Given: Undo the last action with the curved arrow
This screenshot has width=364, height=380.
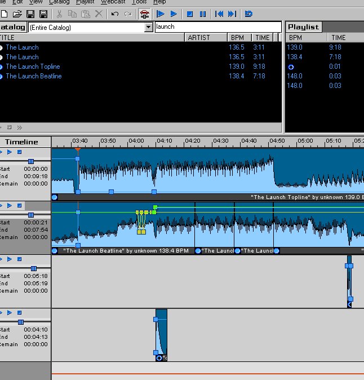Looking at the screenshot, I should click(115, 14).
